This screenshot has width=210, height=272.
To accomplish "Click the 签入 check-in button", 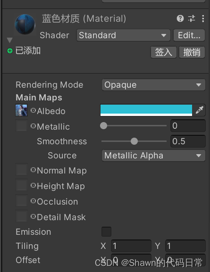I will [163, 52].
